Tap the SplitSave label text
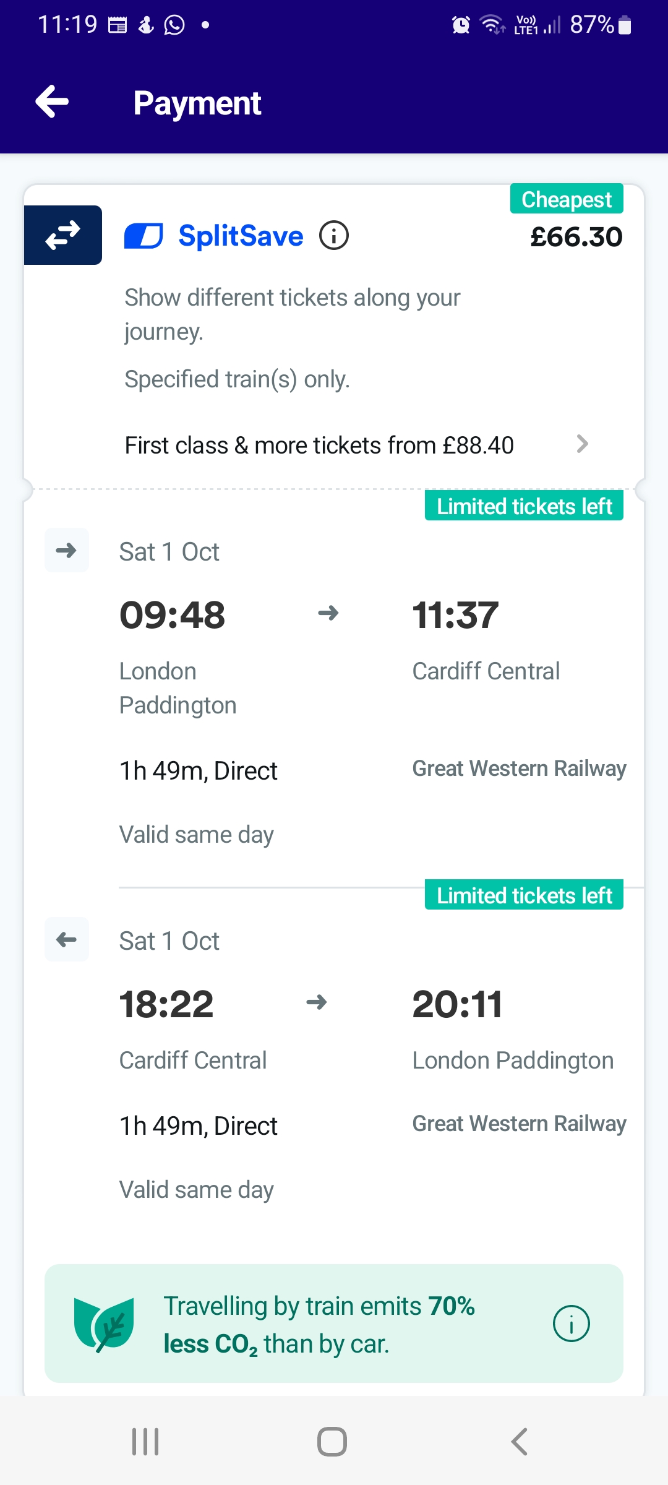Viewport: 668px width, 1485px height. [241, 236]
